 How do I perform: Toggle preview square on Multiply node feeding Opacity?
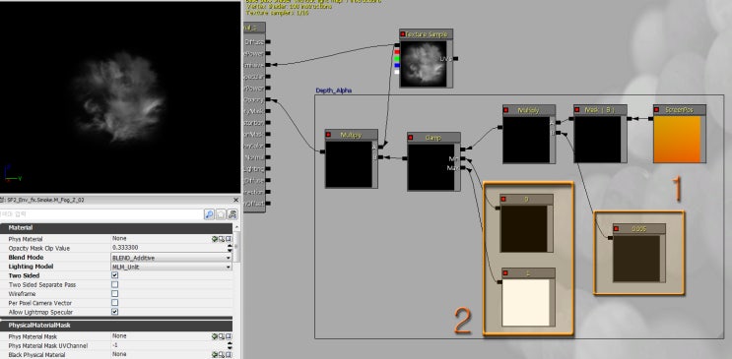(328, 135)
